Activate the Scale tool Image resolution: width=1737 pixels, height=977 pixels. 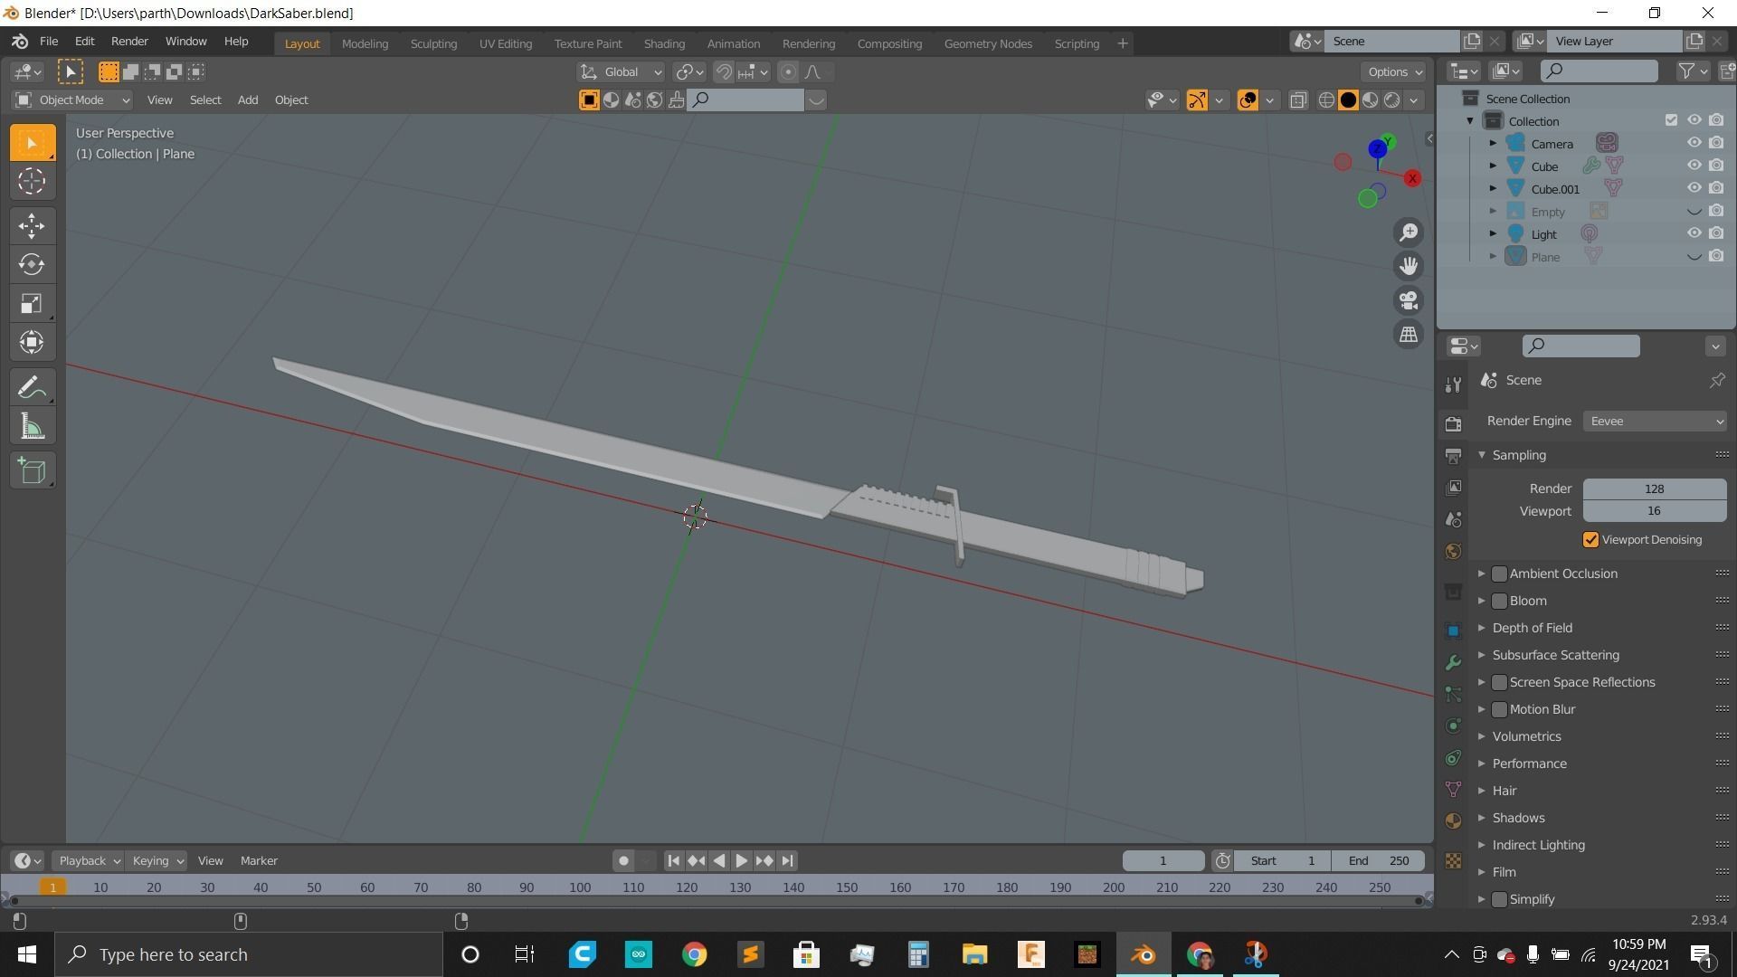pyautogui.click(x=32, y=303)
